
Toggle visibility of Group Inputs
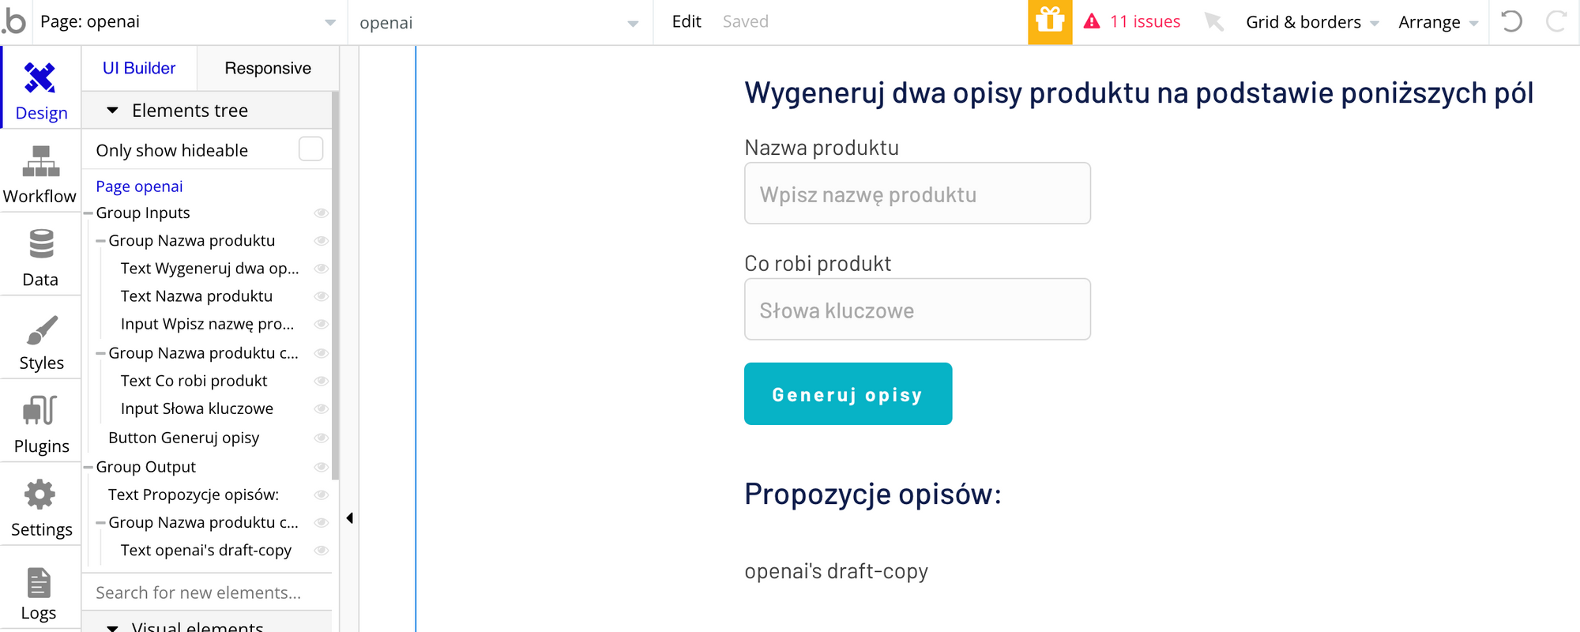(321, 213)
